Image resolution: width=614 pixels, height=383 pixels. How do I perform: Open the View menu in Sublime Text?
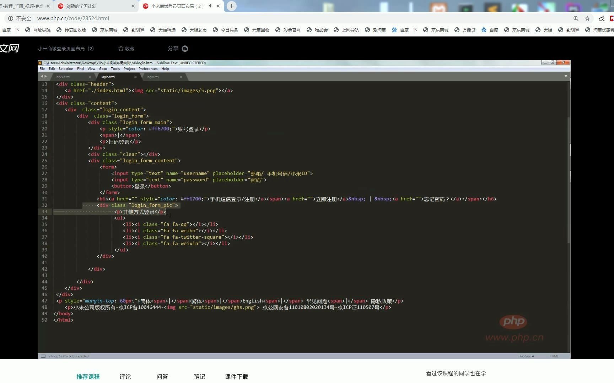click(x=91, y=69)
